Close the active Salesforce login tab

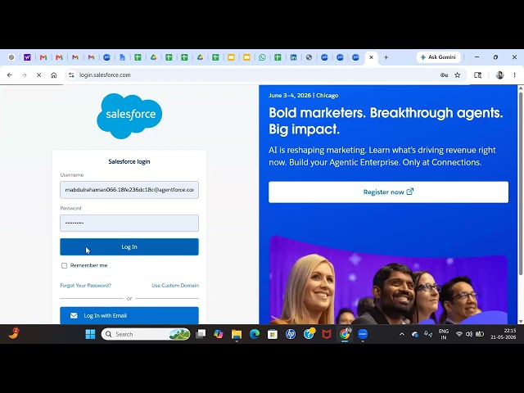[x=371, y=57]
